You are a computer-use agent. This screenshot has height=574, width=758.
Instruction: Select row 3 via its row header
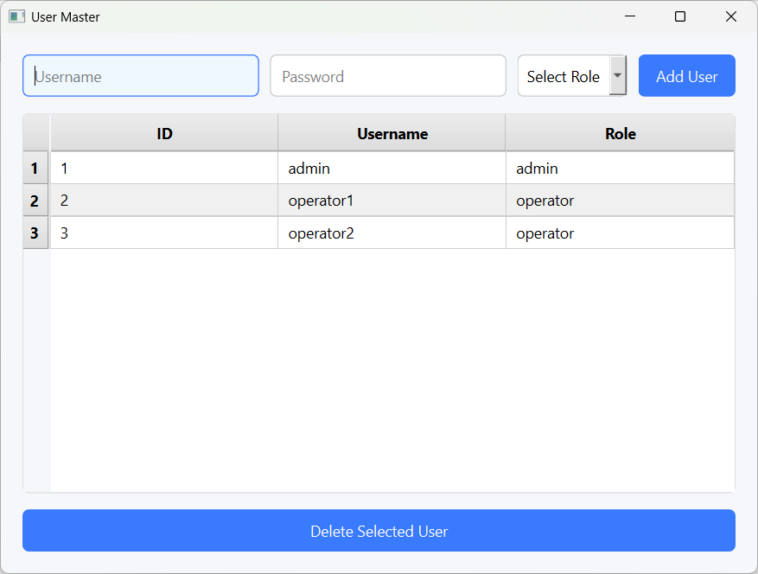[35, 233]
